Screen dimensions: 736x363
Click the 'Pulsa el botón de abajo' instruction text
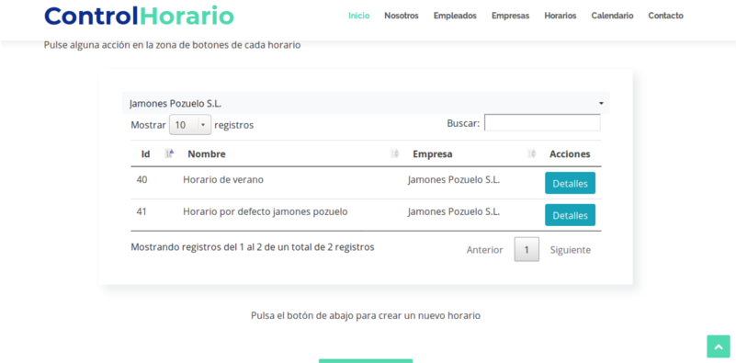tap(366, 315)
